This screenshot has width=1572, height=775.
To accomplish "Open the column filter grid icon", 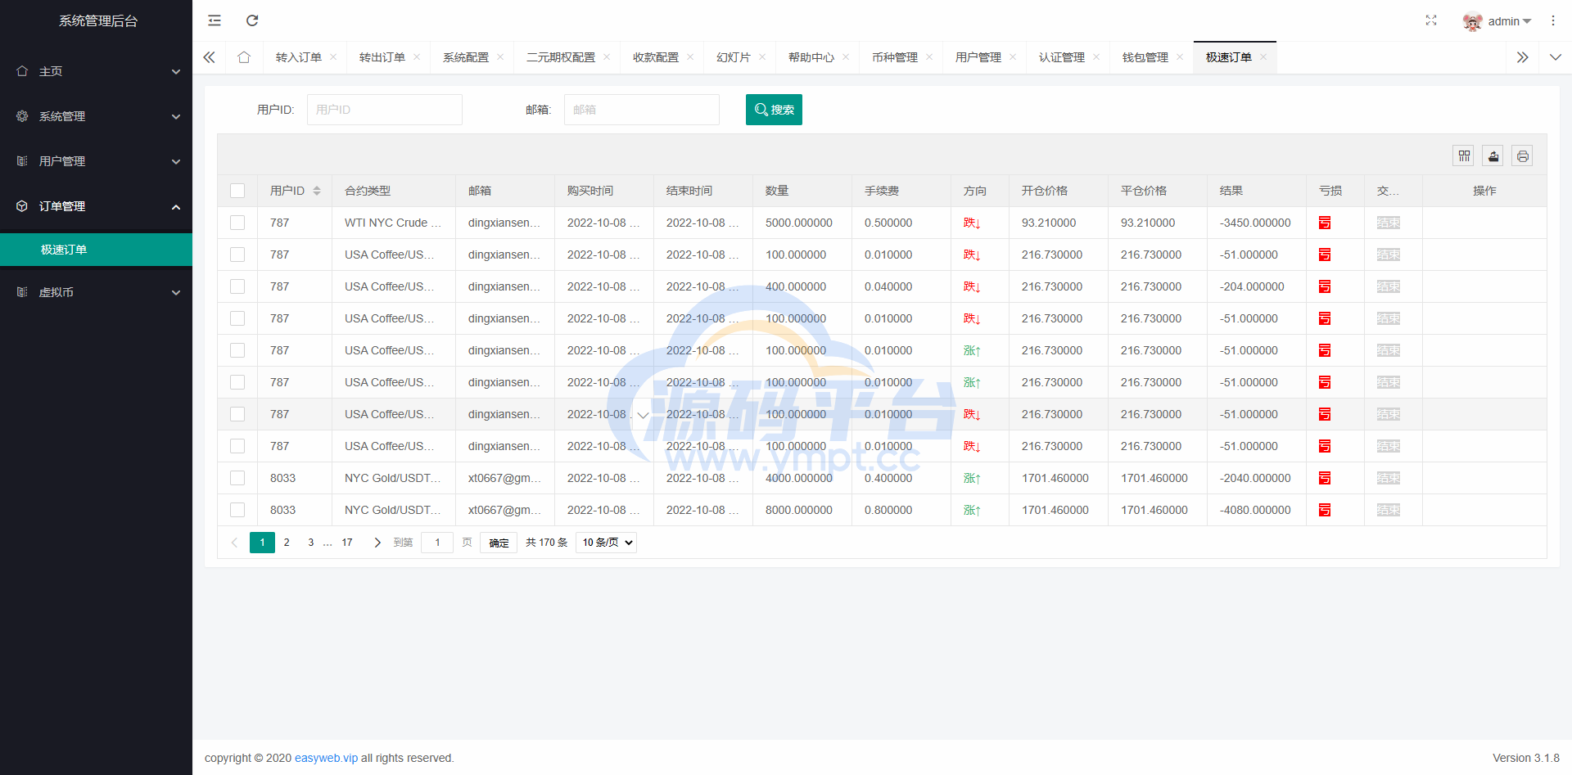I will [x=1464, y=155].
